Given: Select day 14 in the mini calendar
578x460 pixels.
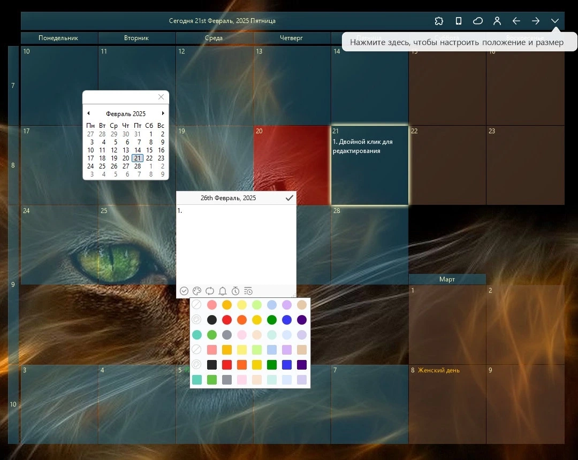Looking at the screenshot, I should [x=138, y=150].
